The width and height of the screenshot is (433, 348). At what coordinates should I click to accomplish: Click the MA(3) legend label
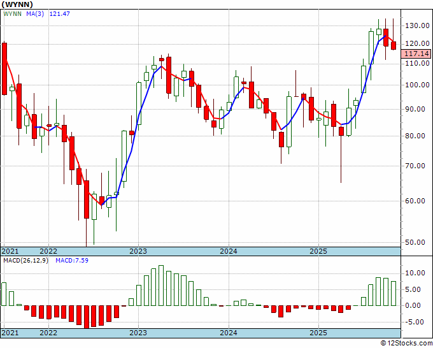pyautogui.click(x=35, y=13)
